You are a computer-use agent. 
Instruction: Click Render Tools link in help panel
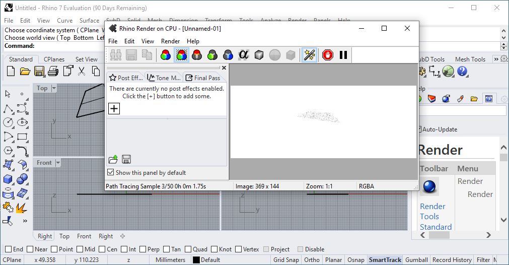pos(432,211)
